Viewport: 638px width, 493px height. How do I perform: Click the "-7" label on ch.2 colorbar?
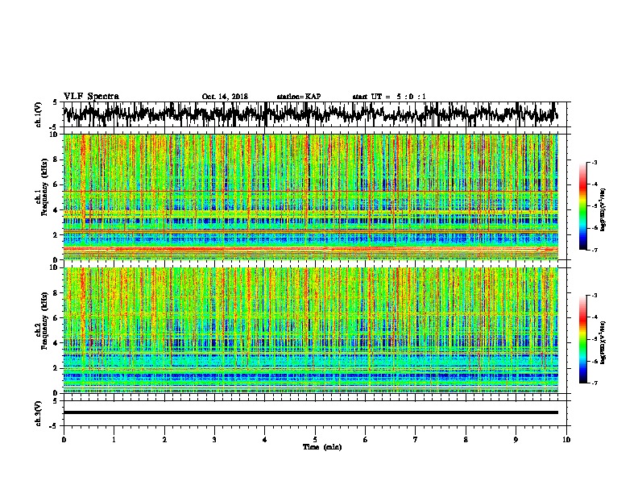(x=594, y=383)
